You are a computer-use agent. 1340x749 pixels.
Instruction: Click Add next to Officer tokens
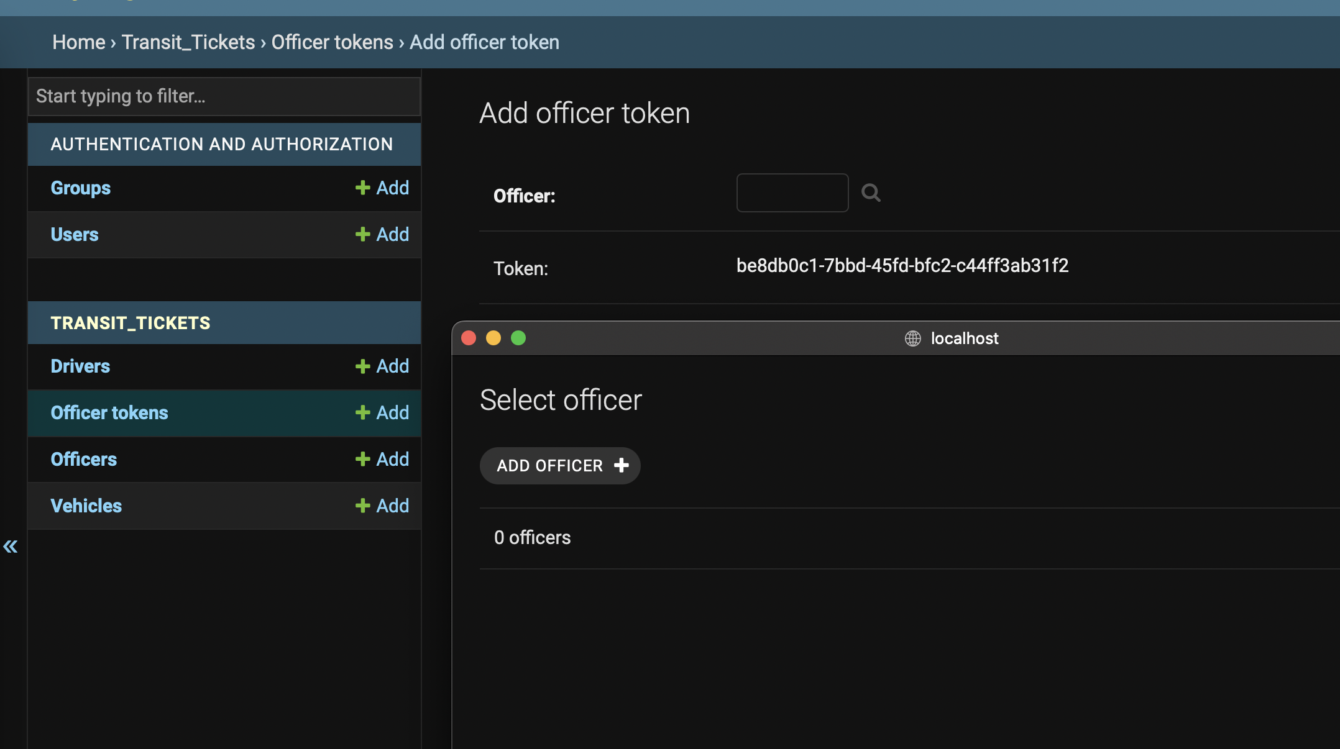click(x=383, y=411)
